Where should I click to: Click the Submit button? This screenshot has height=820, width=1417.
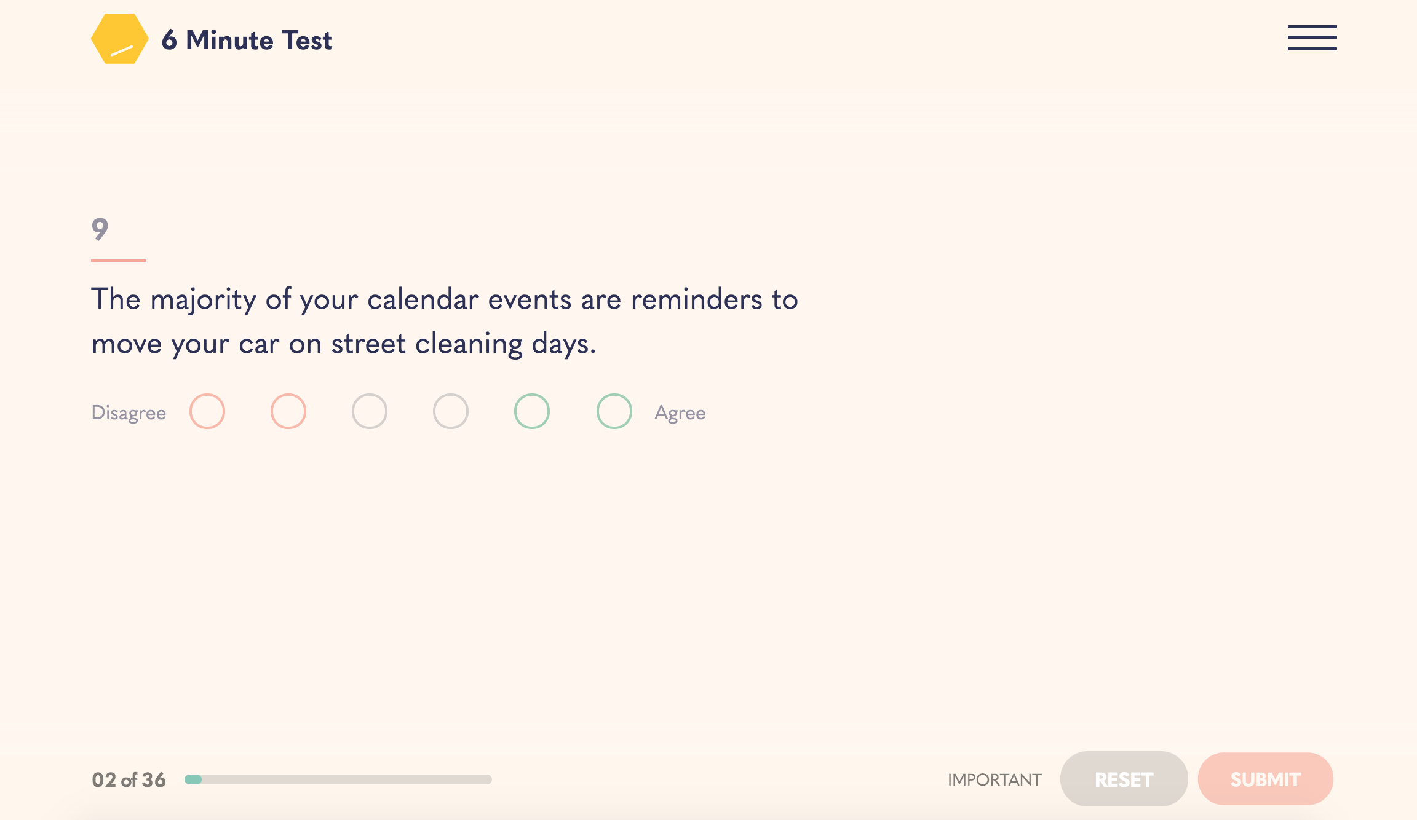click(x=1265, y=779)
